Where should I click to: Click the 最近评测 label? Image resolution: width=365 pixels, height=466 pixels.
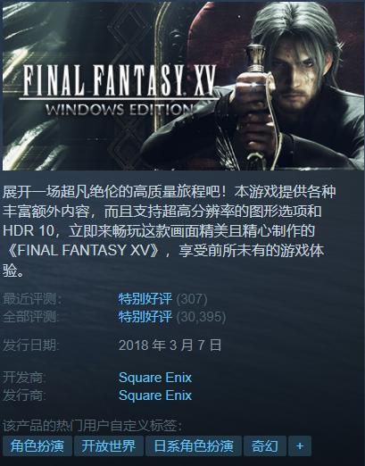pos(32,299)
